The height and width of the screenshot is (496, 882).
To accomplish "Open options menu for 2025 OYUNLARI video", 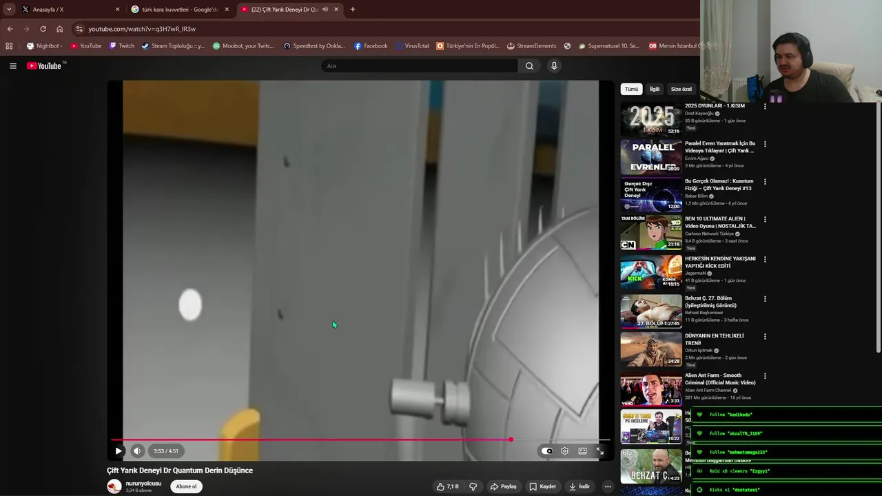I will point(765,107).
